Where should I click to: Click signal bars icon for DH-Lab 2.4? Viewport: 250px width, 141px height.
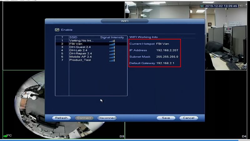(112, 51)
